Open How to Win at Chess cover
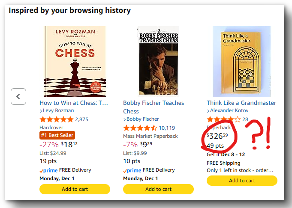292x208 pixels. (x=74, y=61)
